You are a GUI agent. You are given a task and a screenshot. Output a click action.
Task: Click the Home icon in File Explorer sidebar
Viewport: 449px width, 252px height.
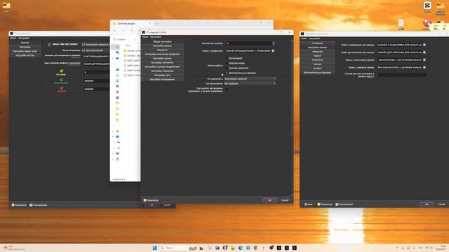click(117, 47)
